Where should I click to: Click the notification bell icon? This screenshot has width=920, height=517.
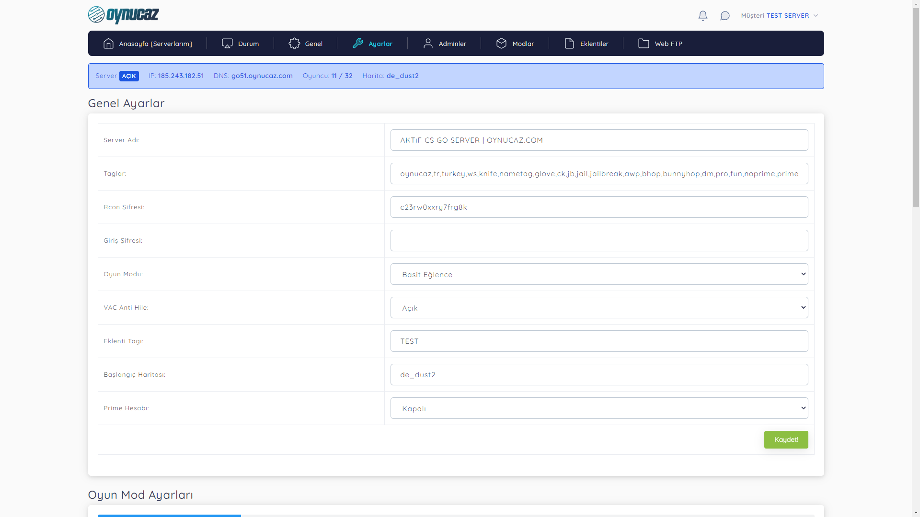702,16
